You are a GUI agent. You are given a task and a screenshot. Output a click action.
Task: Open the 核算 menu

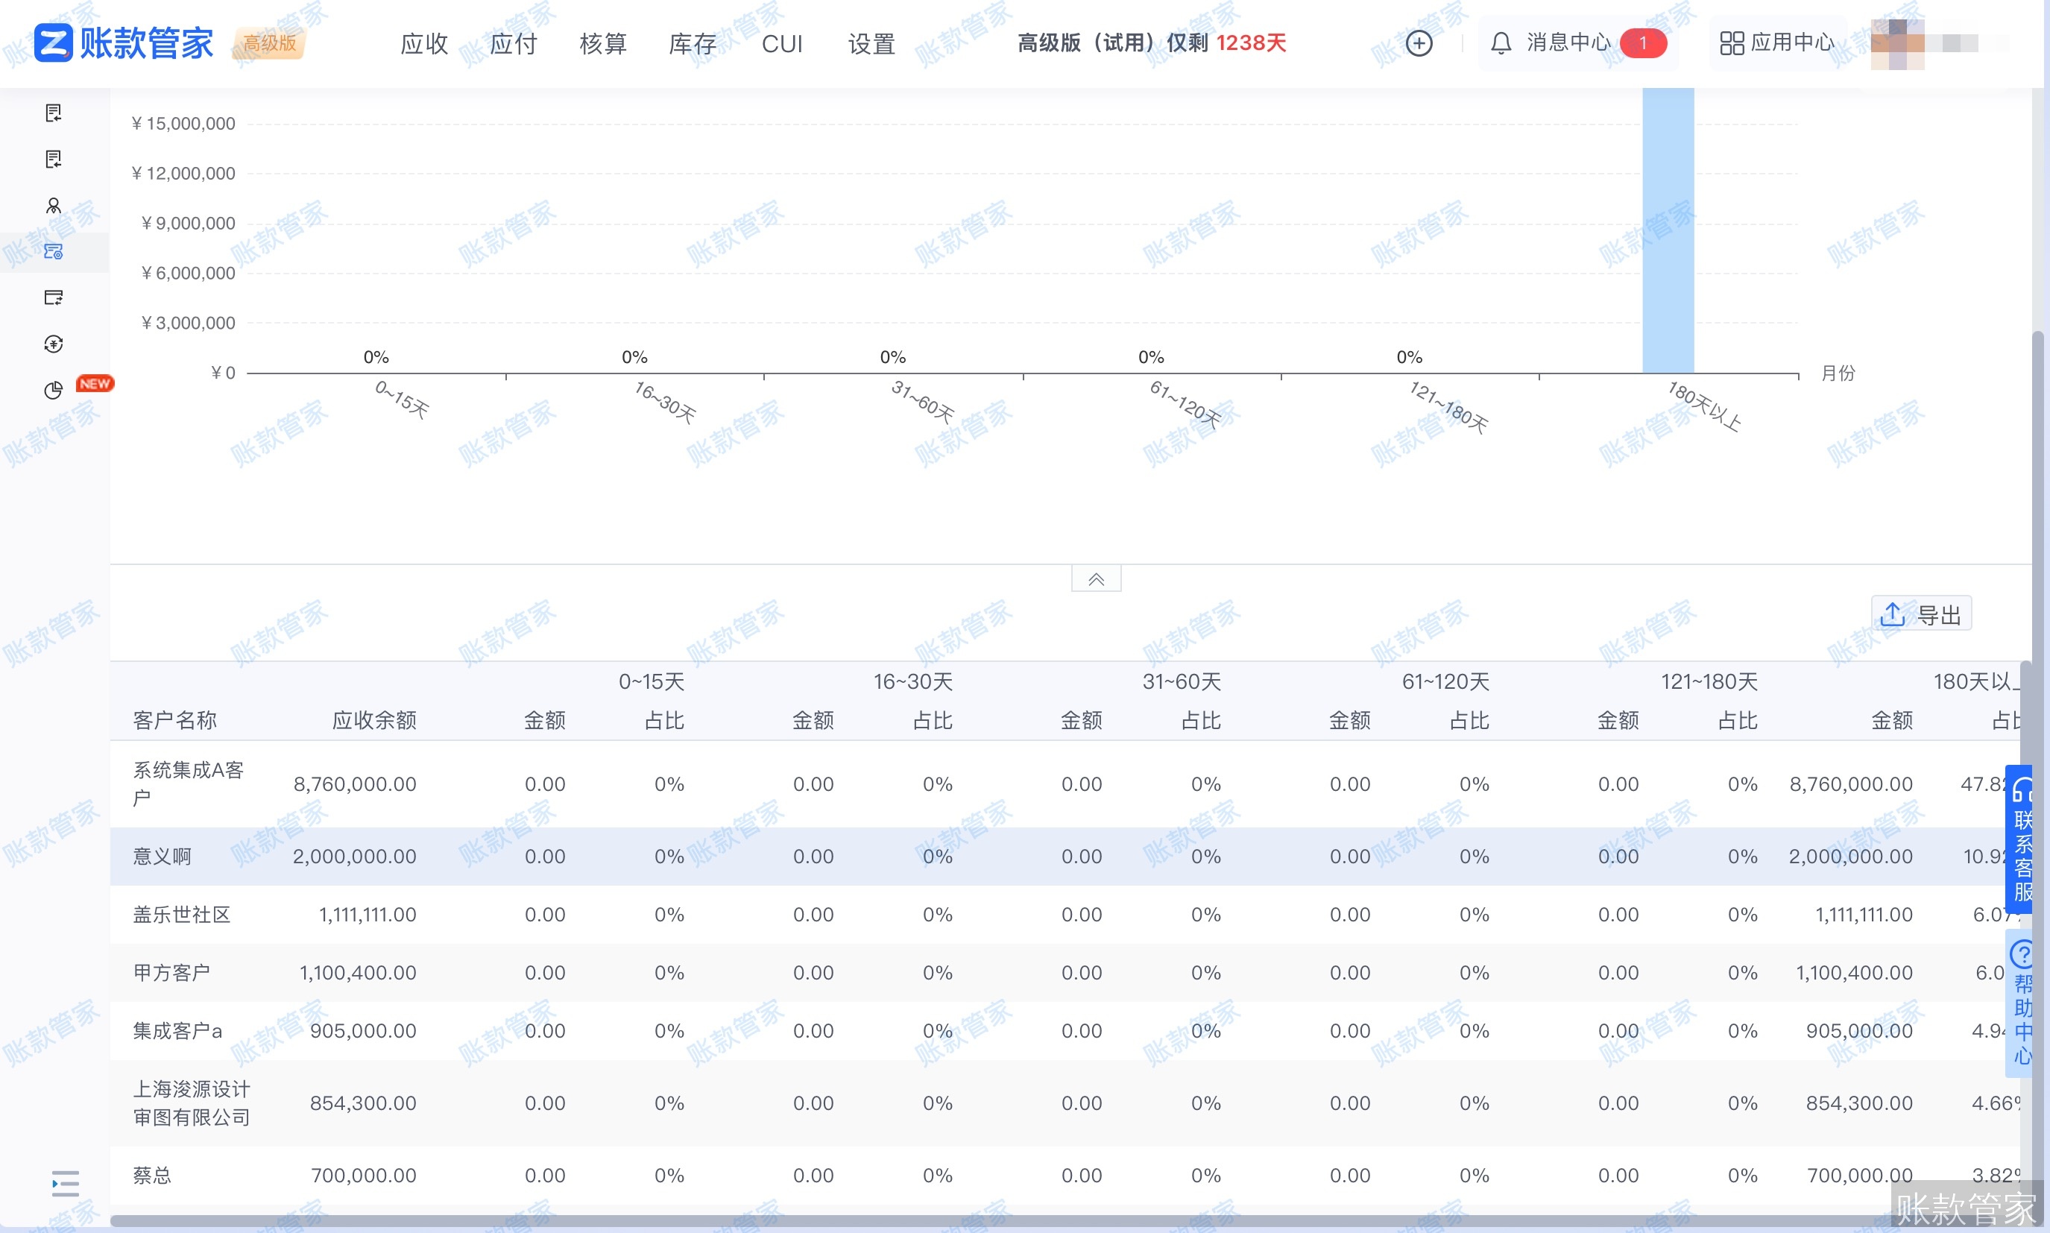(x=602, y=43)
